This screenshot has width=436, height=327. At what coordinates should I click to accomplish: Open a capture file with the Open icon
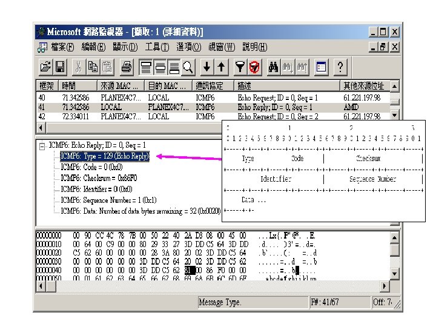[x=45, y=67]
